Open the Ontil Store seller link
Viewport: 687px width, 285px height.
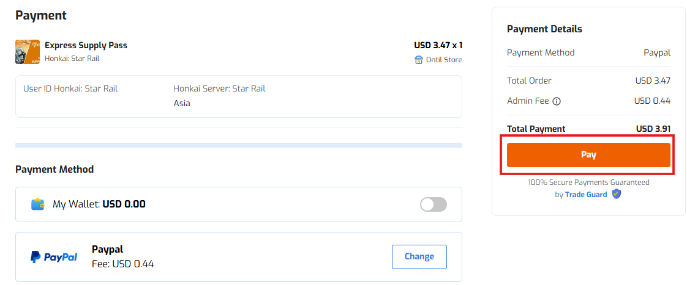coord(444,60)
